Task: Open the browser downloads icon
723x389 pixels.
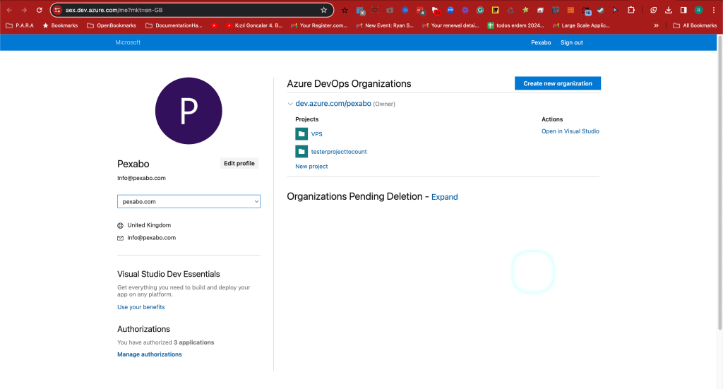Action: pyautogui.click(x=669, y=10)
